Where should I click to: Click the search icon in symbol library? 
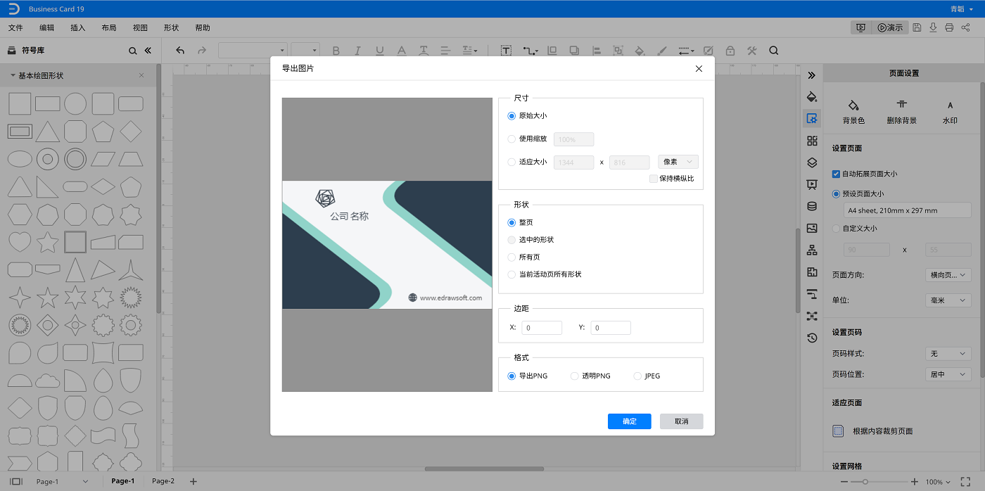[x=133, y=51]
